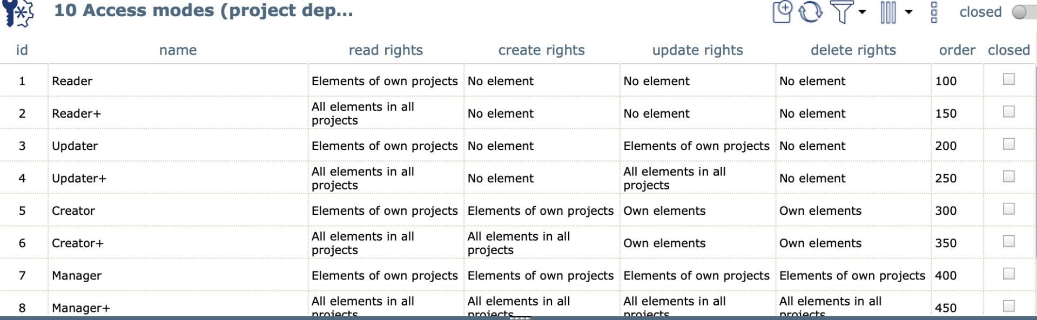Sort by the read rights column
This screenshot has height=320, width=1037.
385,50
